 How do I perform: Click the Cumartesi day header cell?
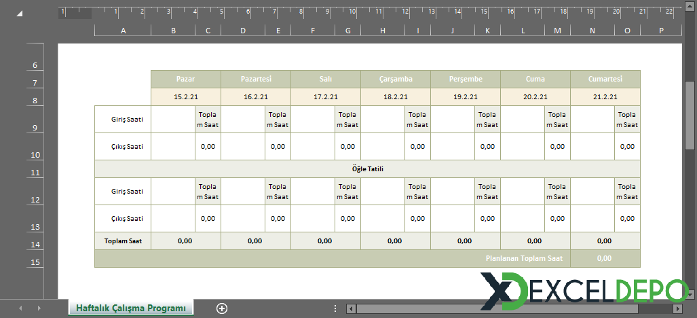tap(605, 79)
